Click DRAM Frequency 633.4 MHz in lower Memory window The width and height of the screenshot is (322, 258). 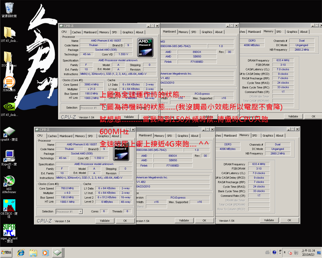click(259, 164)
